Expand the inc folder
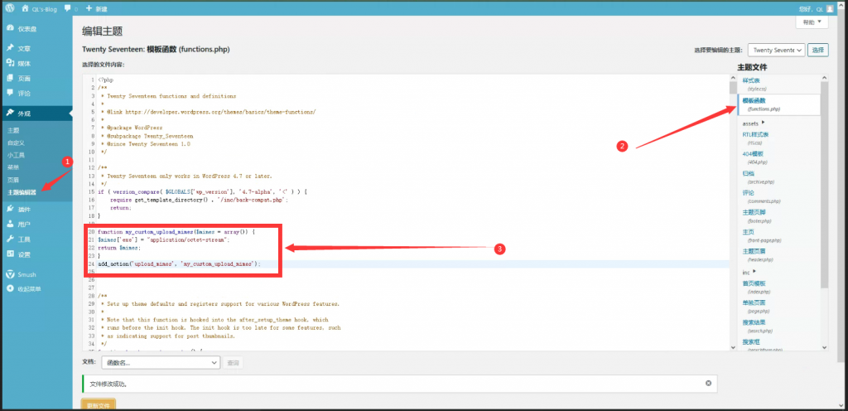This screenshot has height=411, width=848. coord(749,272)
